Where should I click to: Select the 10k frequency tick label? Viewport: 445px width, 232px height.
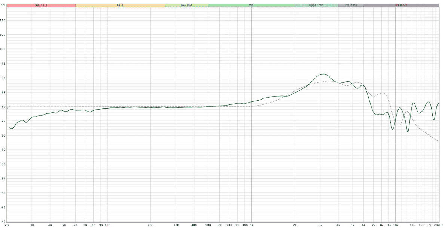[396, 225]
